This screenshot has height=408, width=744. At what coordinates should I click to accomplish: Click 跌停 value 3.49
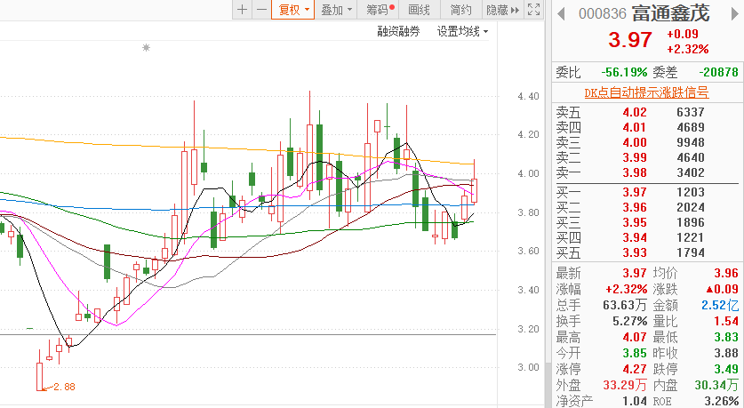pos(726,369)
